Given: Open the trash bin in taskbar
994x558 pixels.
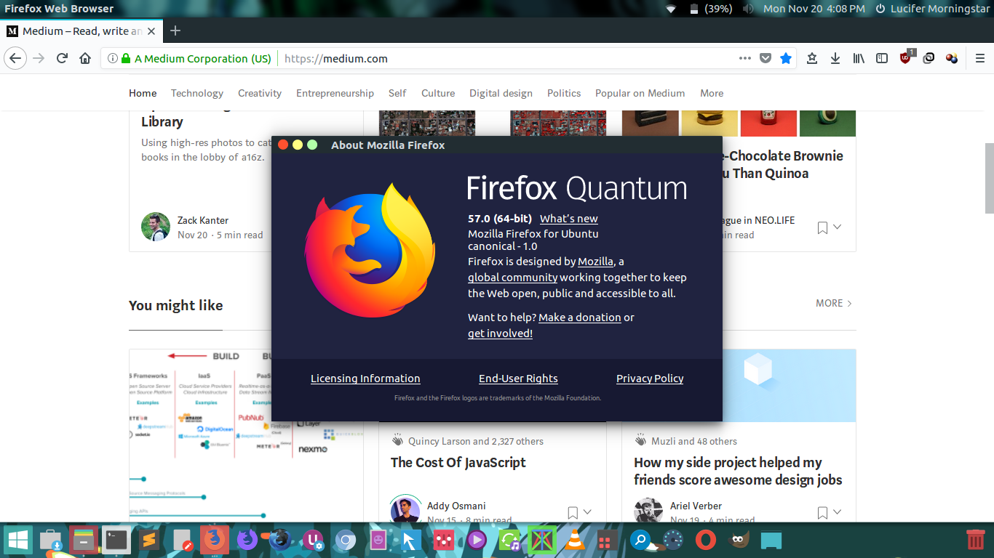Looking at the screenshot, I should pos(975,540).
